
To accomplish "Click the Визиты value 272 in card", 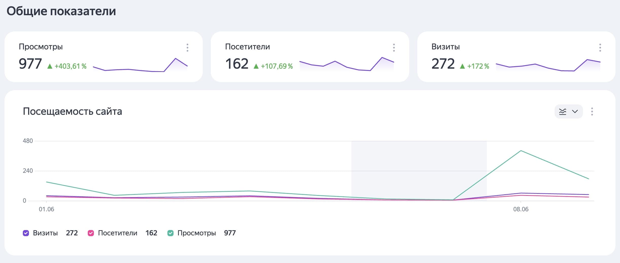I will click(443, 64).
